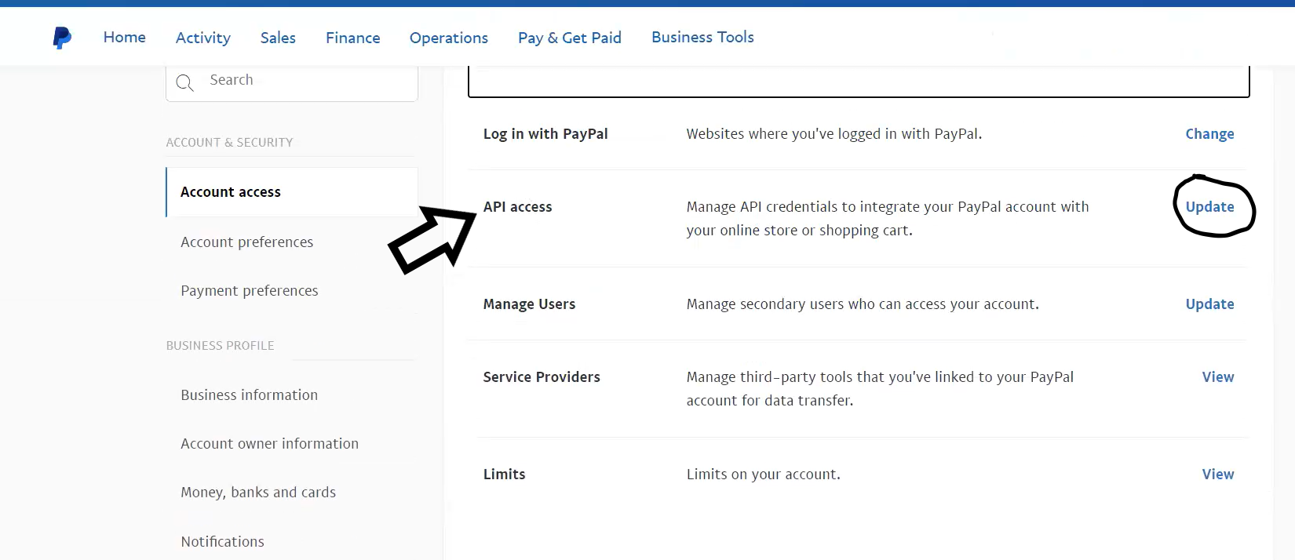Open the Finance menu
This screenshot has width=1295, height=560.
tap(353, 38)
